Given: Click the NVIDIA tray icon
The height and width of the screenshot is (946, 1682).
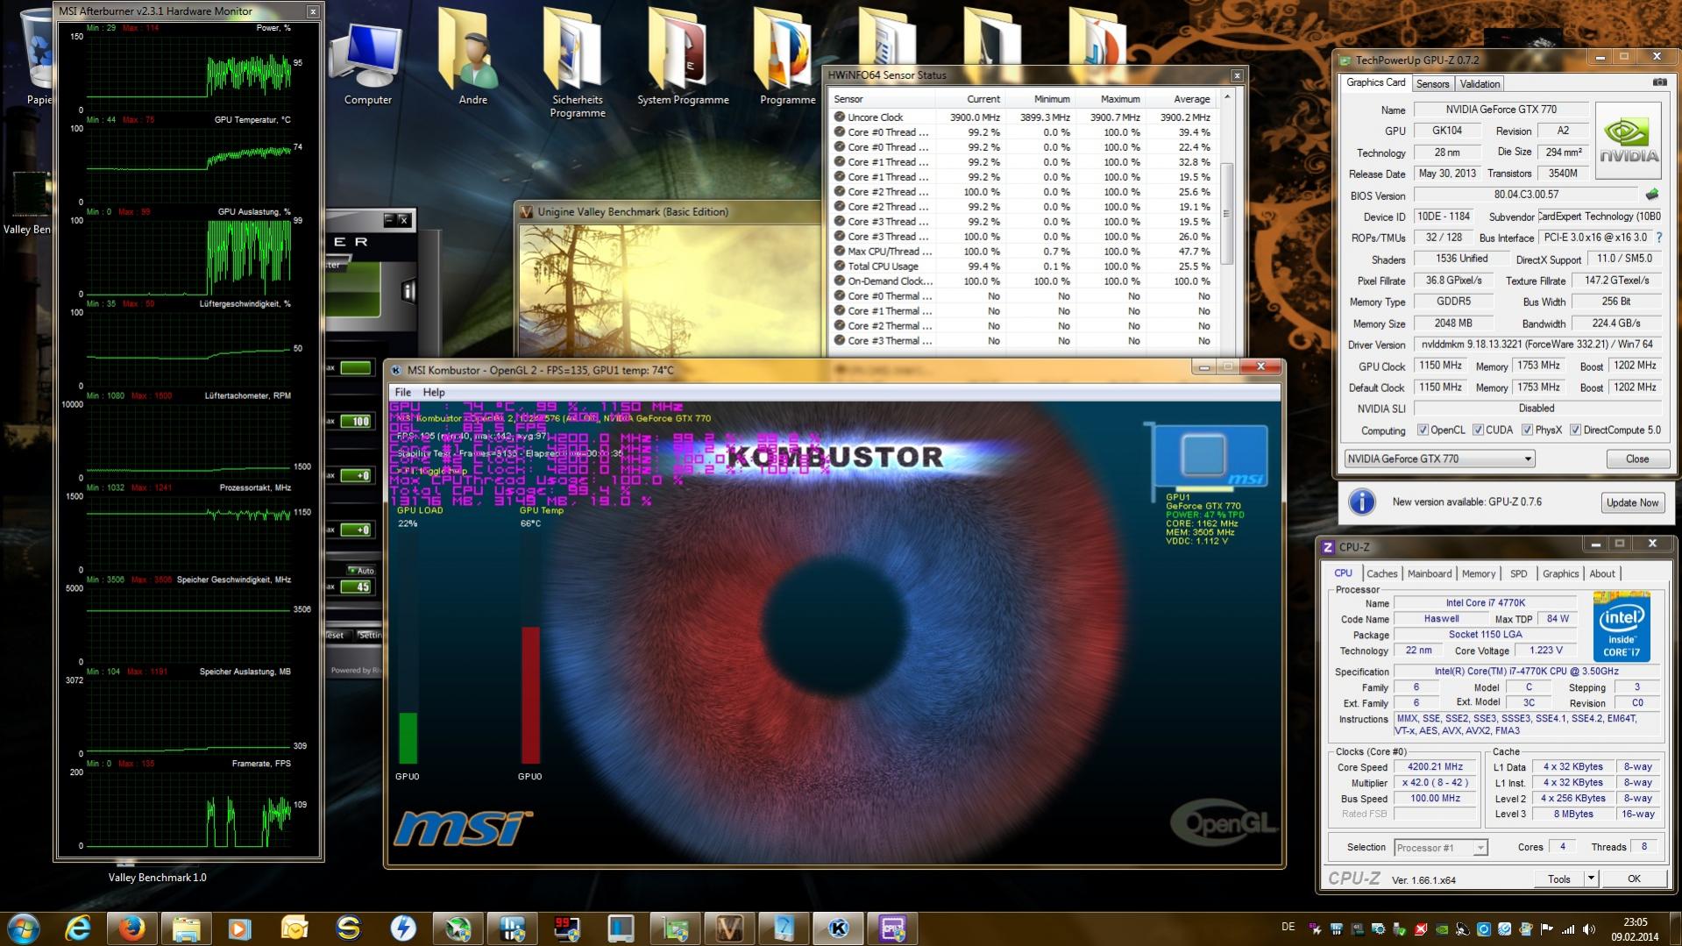Looking at the screenshot, I should click(x=1442, y=928).
